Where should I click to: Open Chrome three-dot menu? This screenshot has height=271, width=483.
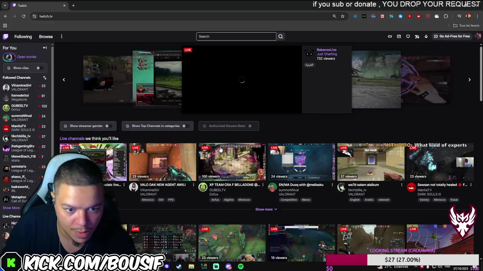[x=477, y=16]
